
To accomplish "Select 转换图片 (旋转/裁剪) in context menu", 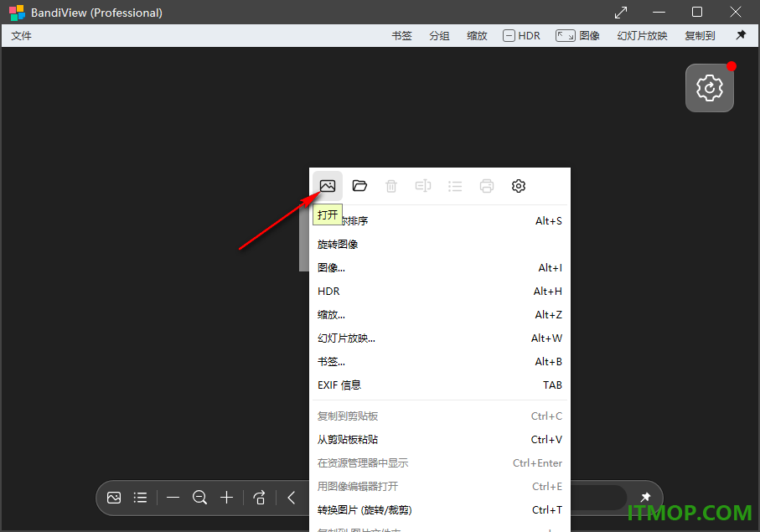I will pyautogui.click(x=440, y=510).
